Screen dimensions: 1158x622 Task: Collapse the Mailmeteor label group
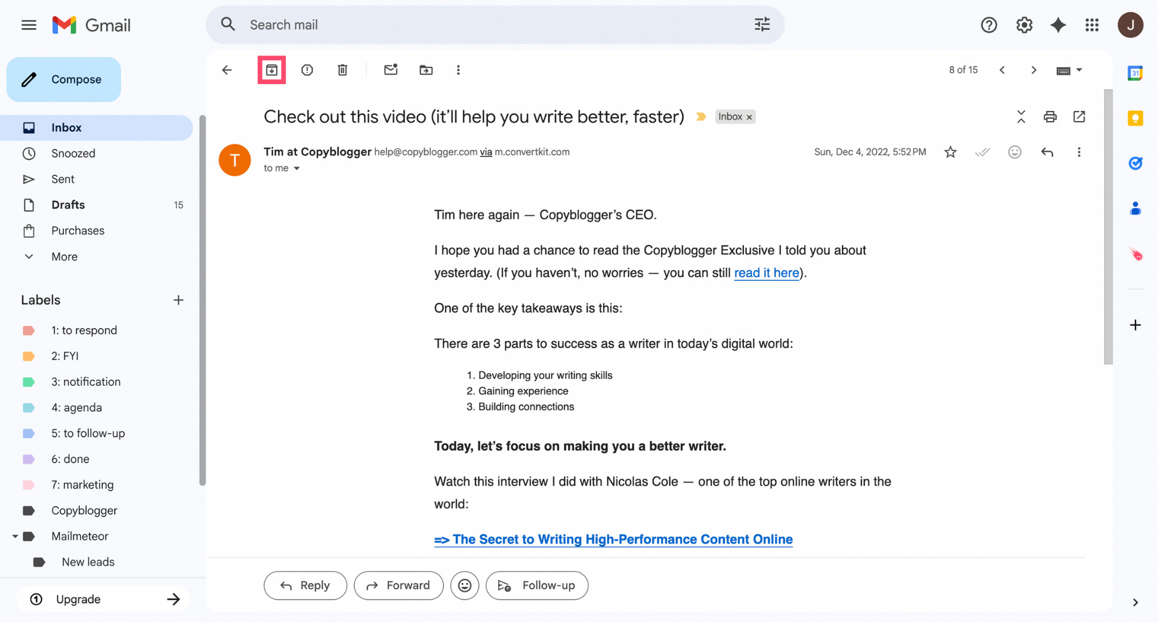coord(16,536)
